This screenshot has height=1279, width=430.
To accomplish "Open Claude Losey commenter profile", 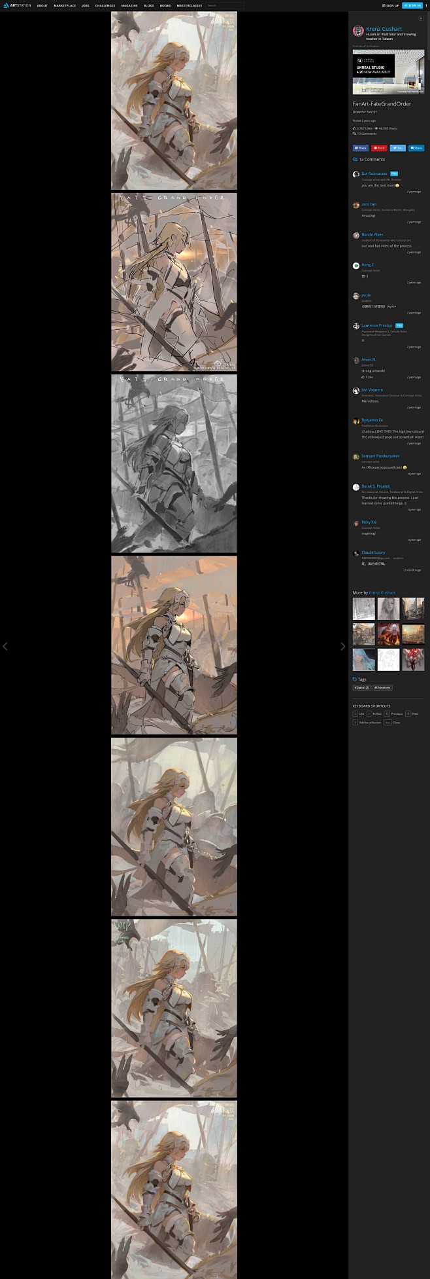I will pos(373,552).
